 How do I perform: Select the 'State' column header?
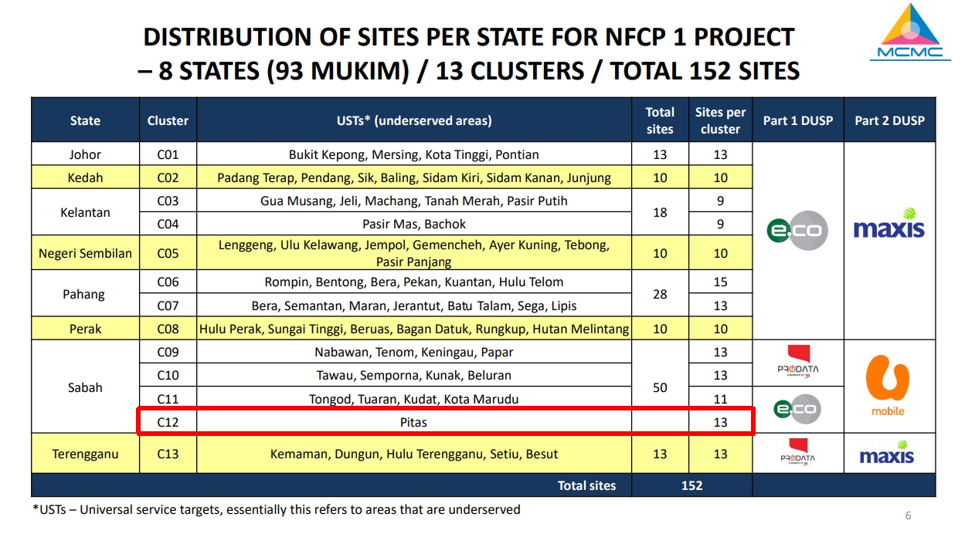[x=85, y=120]
